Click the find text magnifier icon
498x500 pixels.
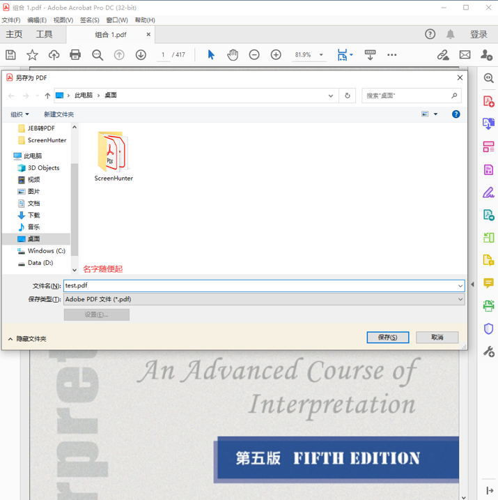click(98, 55)
